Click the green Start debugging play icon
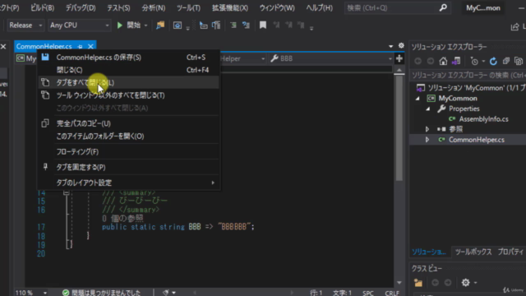 point(119,25)
